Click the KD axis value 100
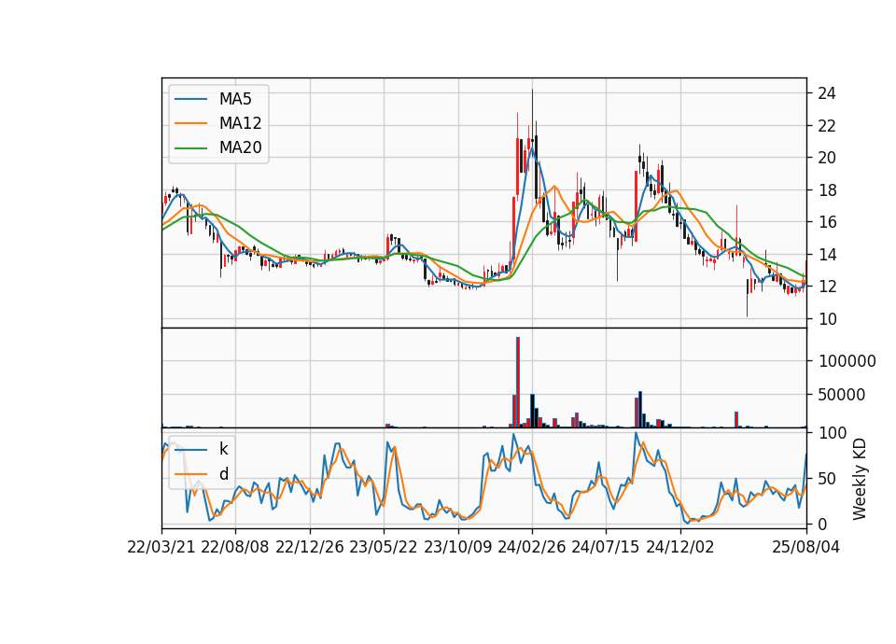The height and width of the screenshot is (644, 896). click(x=833, y=433)
